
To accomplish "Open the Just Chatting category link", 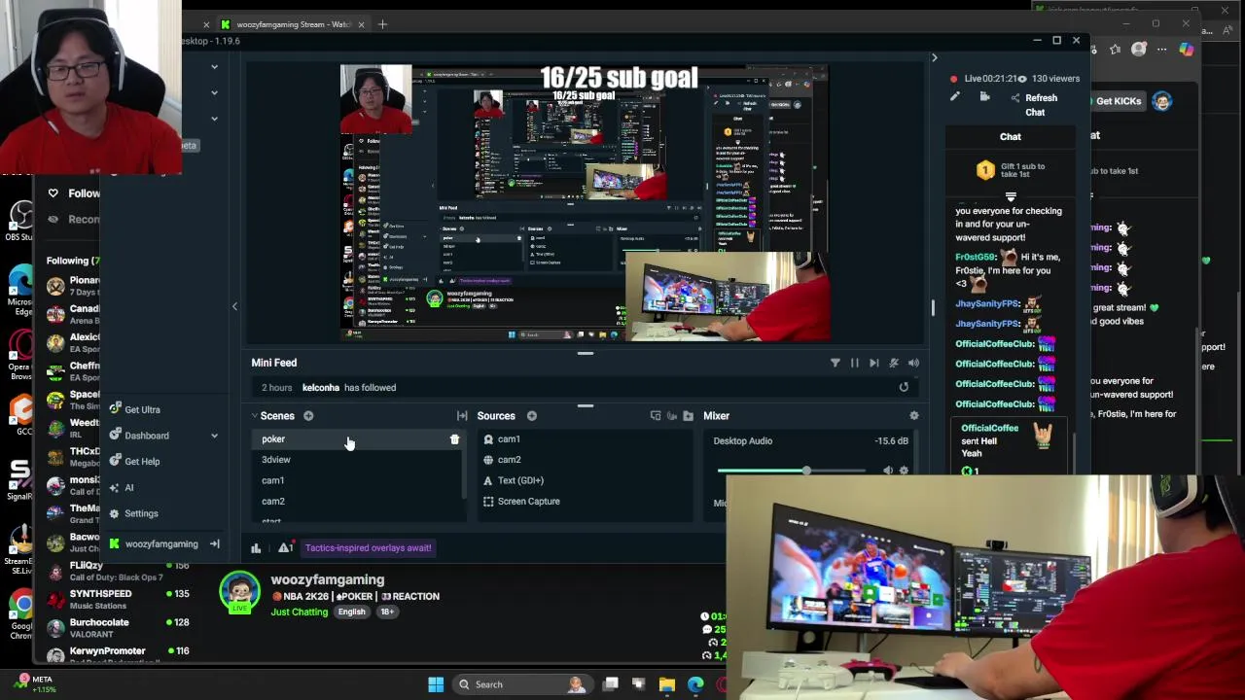I will coord(300,612).
